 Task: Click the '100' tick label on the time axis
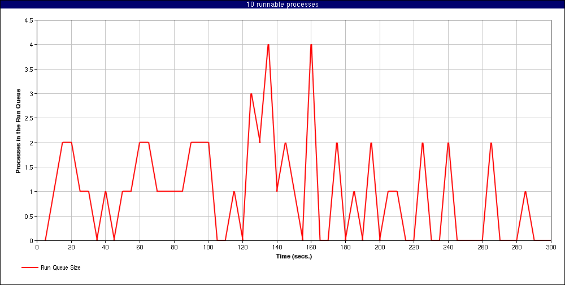[208, 247]
